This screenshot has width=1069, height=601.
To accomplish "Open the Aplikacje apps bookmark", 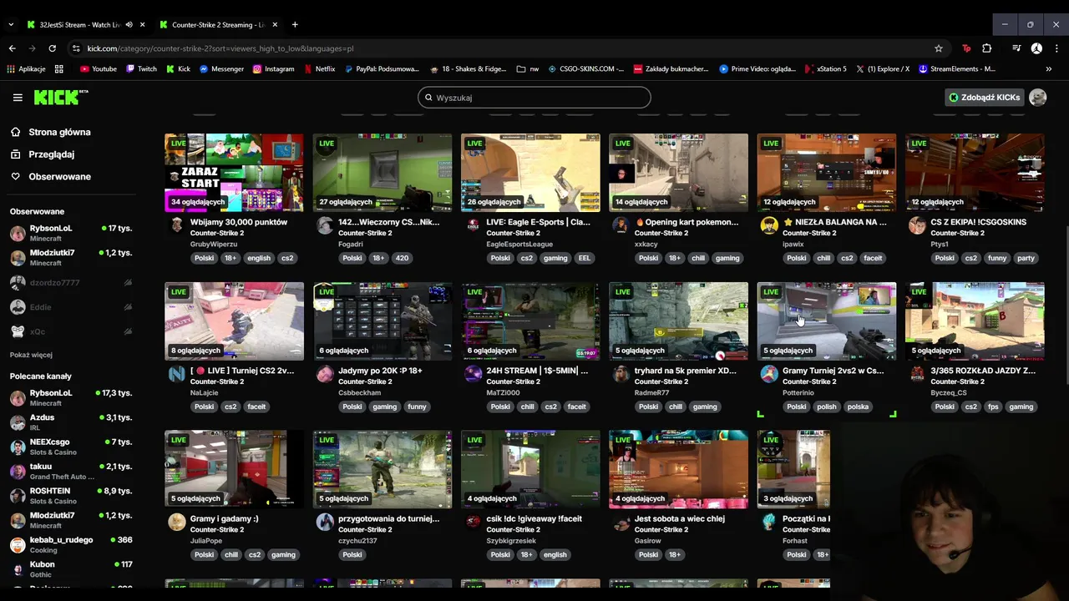I will pos(25,69).
